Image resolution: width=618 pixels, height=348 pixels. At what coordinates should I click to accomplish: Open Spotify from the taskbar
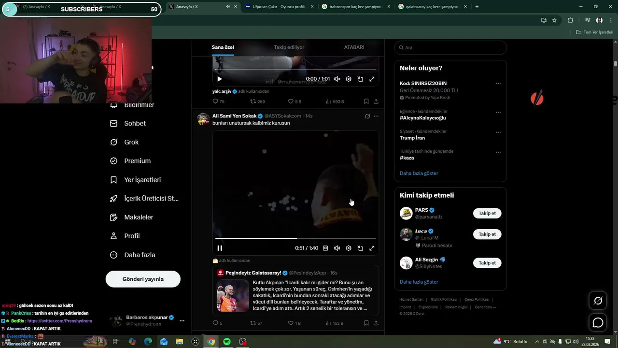pos(227,341)
